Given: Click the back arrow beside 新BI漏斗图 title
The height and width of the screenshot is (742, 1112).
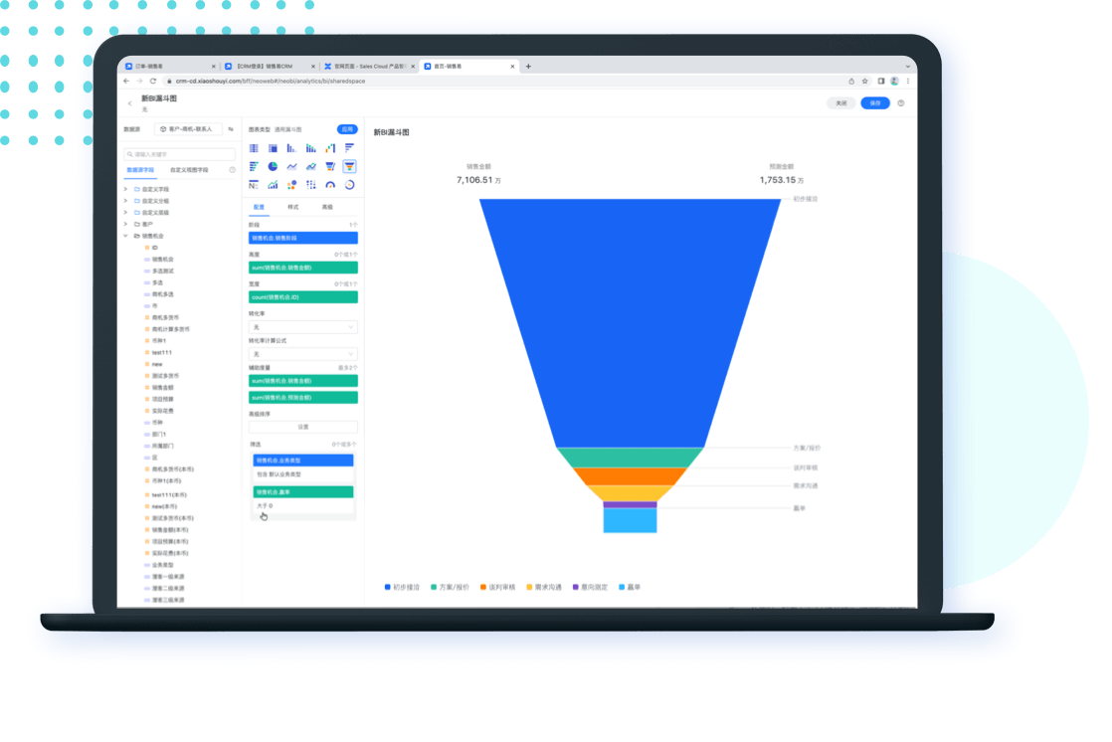Looking at the screenshot, I should [129, 103].
